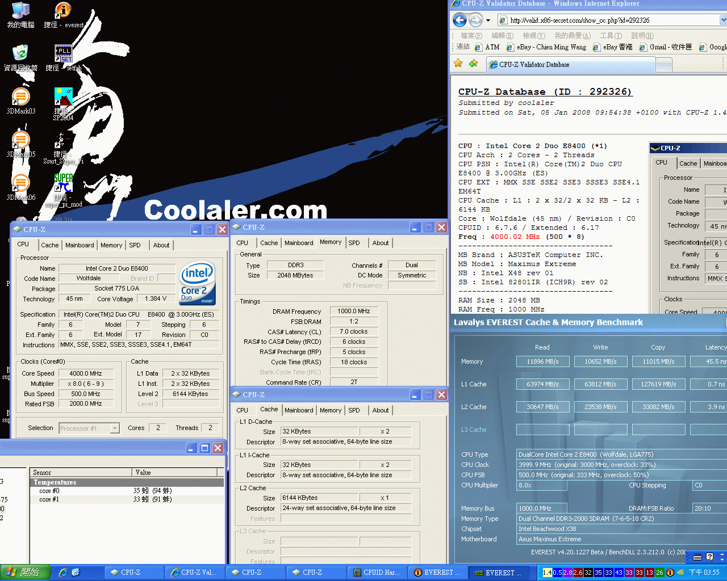727x581 pixels.
Task: Open the 工具(T) menu in Internet Explorer
Action: [x=611, y=36]
